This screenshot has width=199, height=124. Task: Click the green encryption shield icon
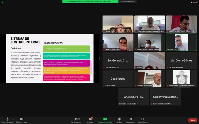[2, 2]
